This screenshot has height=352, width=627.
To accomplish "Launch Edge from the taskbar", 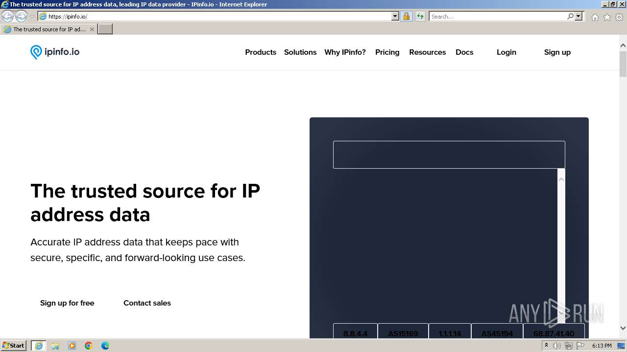I will [x=105, y=346].
